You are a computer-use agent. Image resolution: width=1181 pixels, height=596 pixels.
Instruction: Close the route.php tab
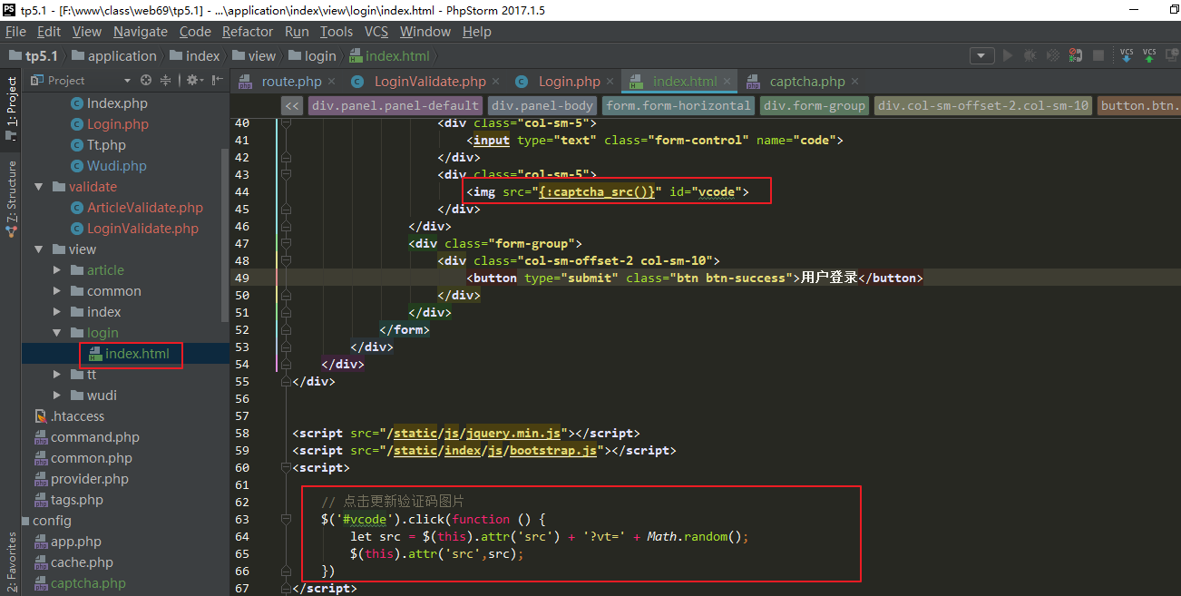click(x=332, y=82)
